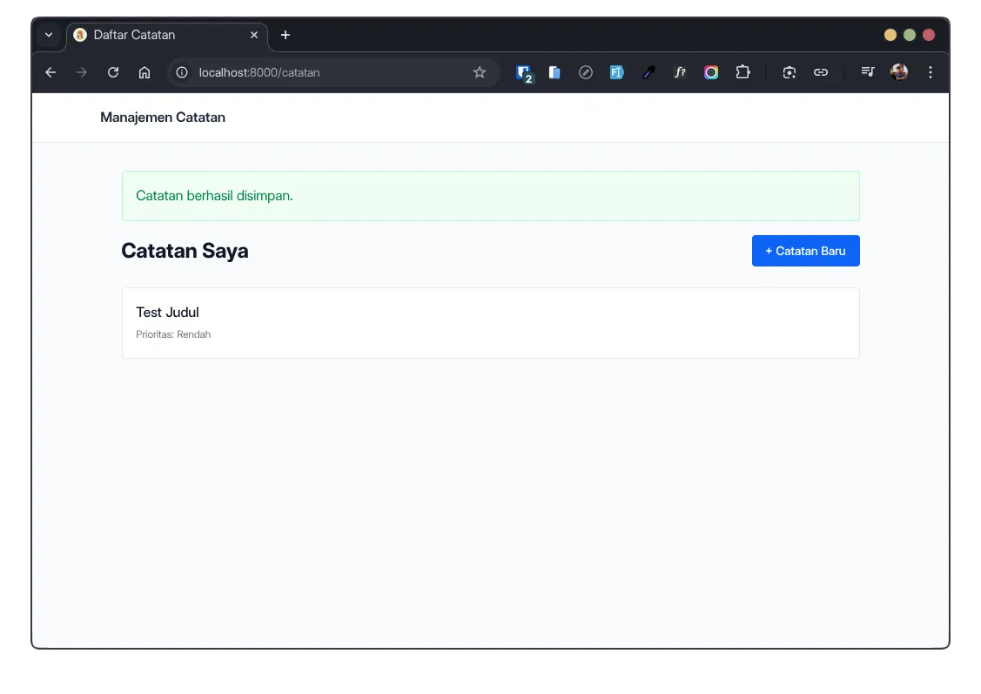This screenshot has width=981, height=694.
Task: Click the Manajemen Catatan header link
Action: [x=163, y=118]
